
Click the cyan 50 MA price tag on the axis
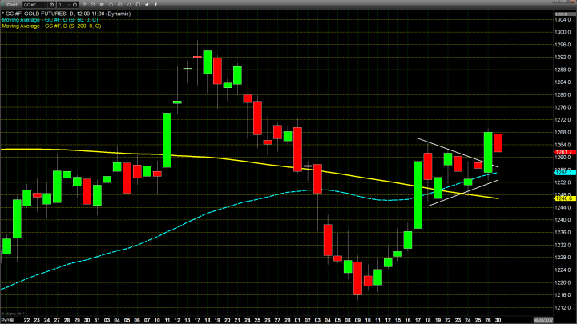pos(563,172)
